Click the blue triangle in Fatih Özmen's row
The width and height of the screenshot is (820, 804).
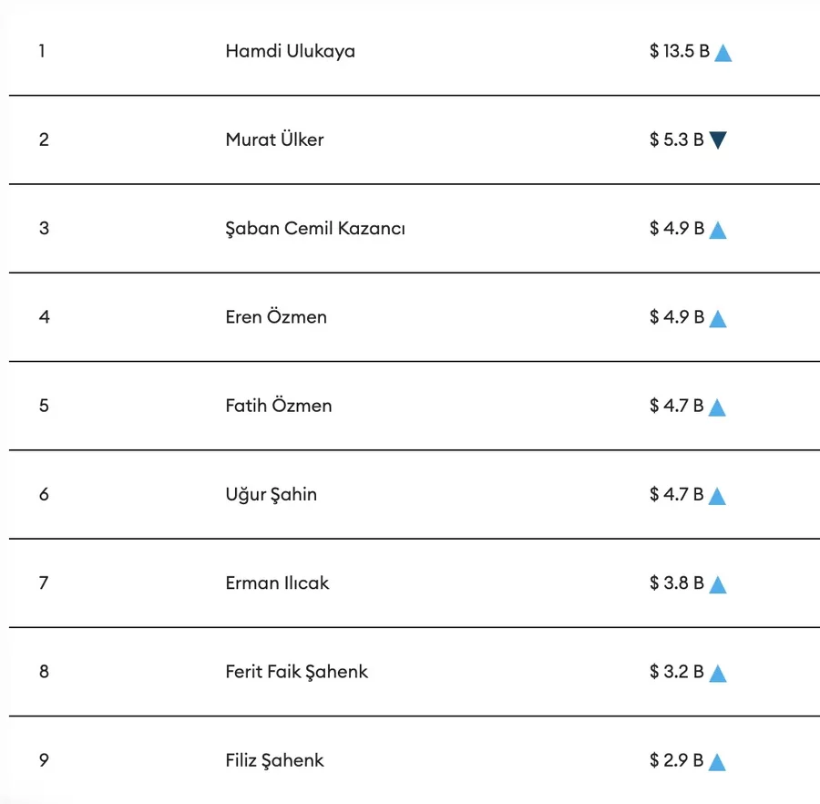point(717,407)
